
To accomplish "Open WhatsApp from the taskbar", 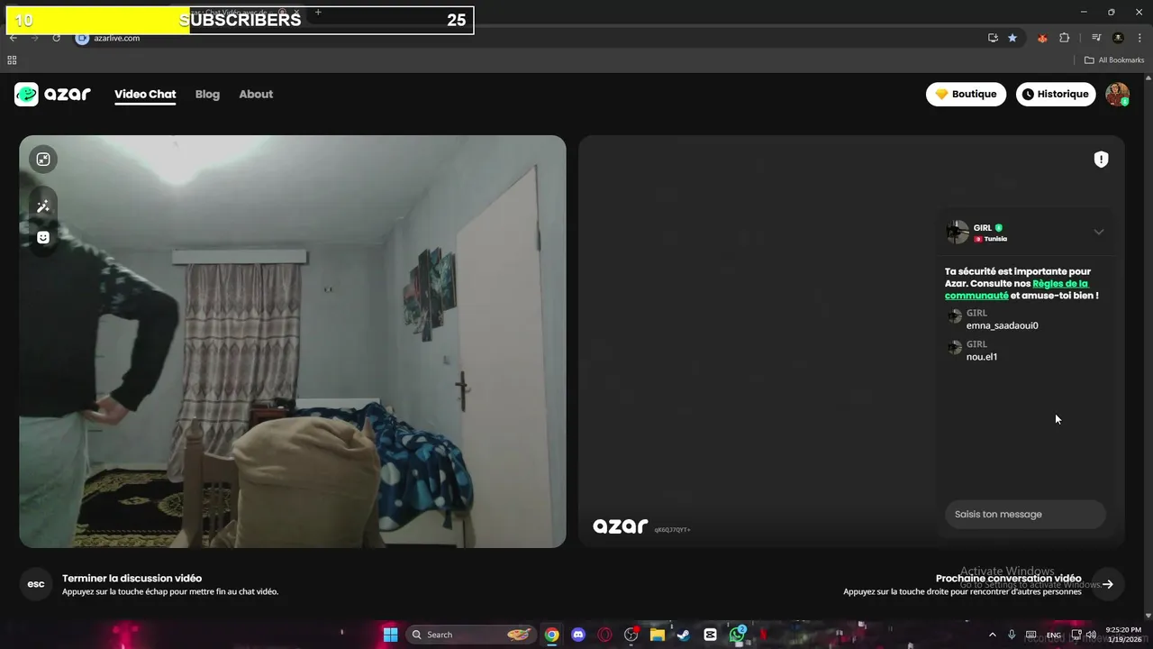I will (737, 635).
